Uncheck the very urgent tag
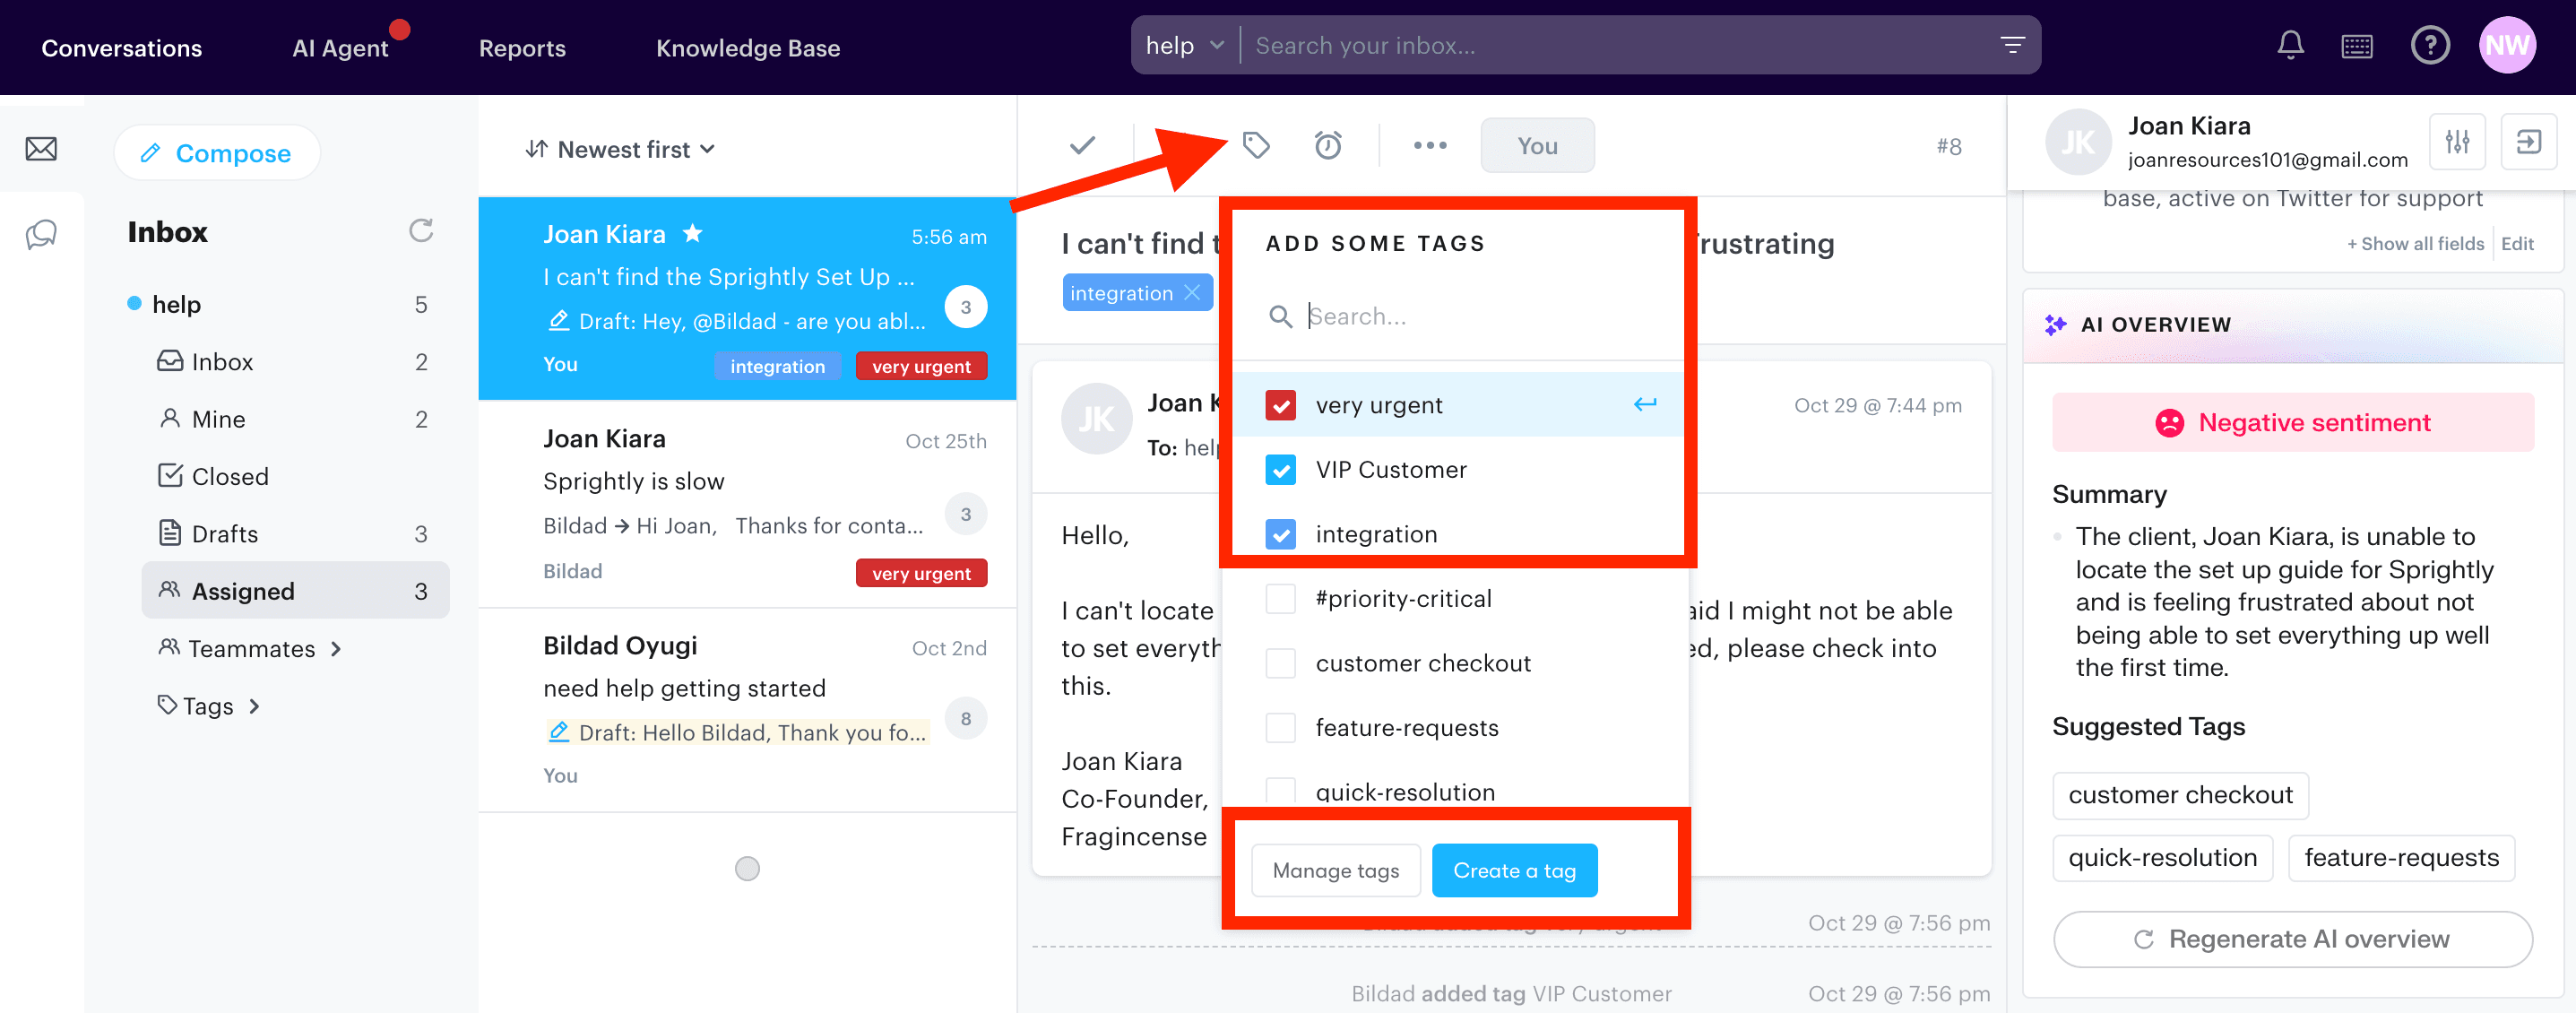Viewport: 2576px width, 1013px height. (1280, 404)
